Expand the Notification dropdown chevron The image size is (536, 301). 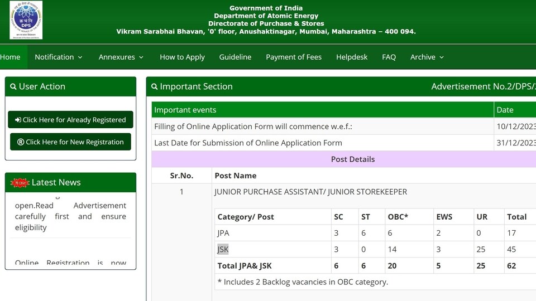pyautogui.click(x=80, y=57)
